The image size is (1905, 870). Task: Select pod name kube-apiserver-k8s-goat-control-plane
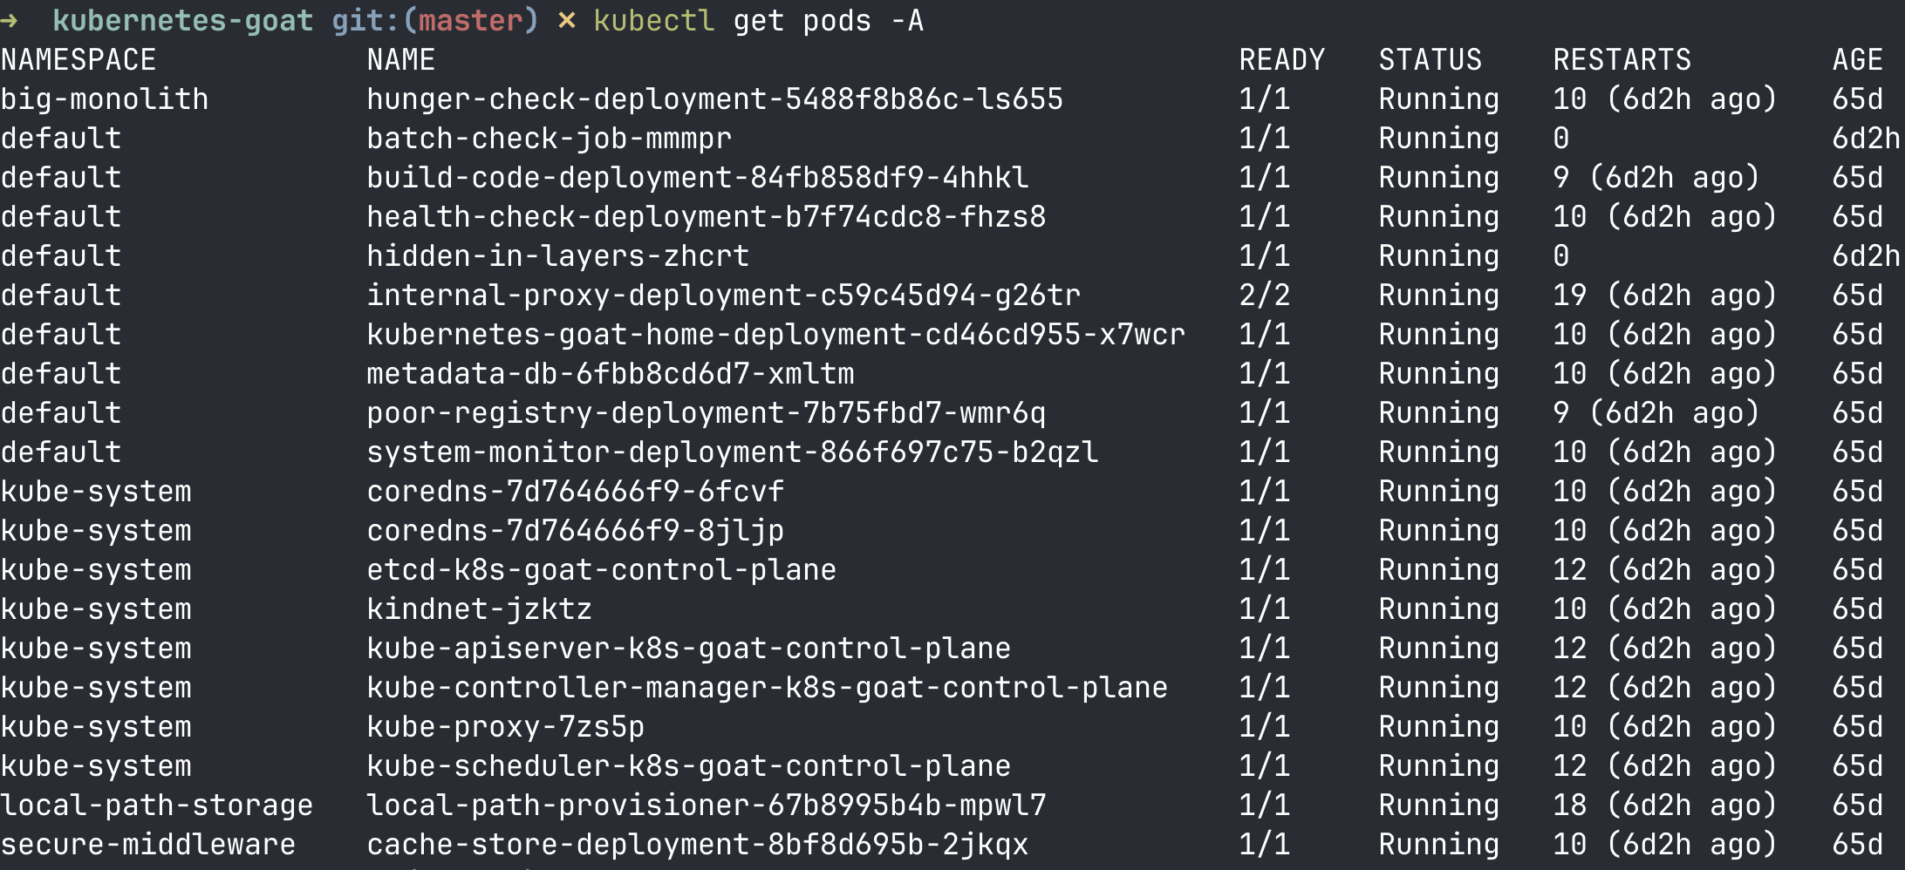point(688,648)
